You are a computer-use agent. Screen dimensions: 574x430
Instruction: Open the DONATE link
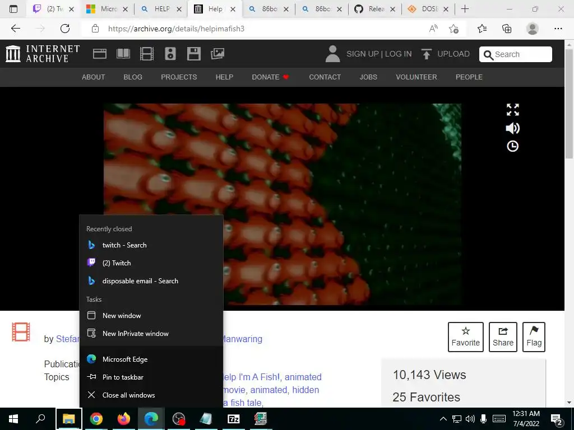point(270,77)
